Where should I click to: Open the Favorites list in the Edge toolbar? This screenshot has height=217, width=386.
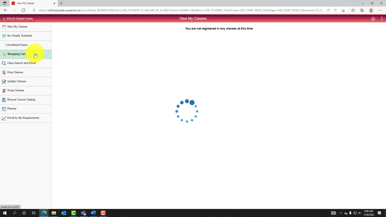pos(353,10)
